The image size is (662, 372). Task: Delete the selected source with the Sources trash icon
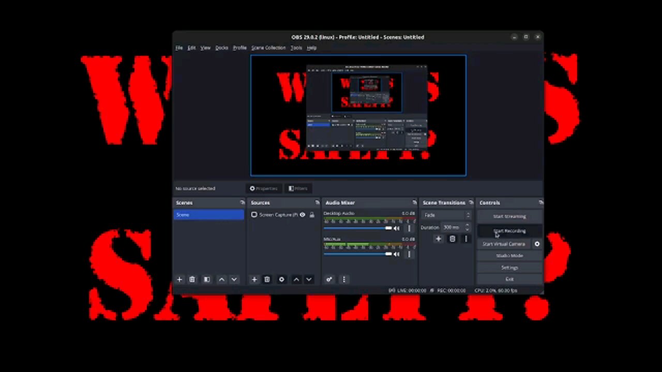tap(267, 280)
